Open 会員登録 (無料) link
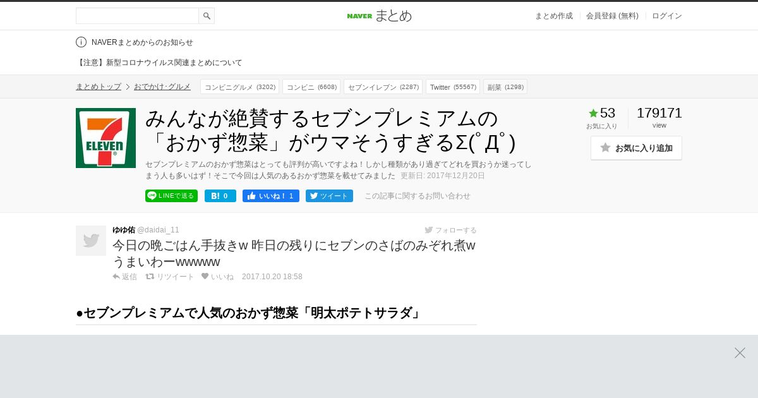This screenshot has height=398, width=758. [x=612, y=16]
